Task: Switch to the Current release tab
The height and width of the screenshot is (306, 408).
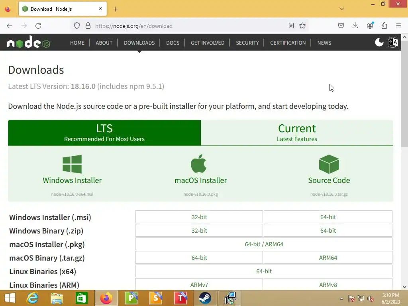Action: (x=297, y=133)
